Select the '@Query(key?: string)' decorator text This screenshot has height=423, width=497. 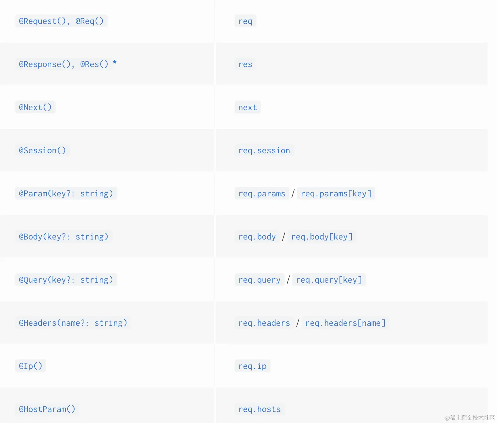click(x=66, y=280)
